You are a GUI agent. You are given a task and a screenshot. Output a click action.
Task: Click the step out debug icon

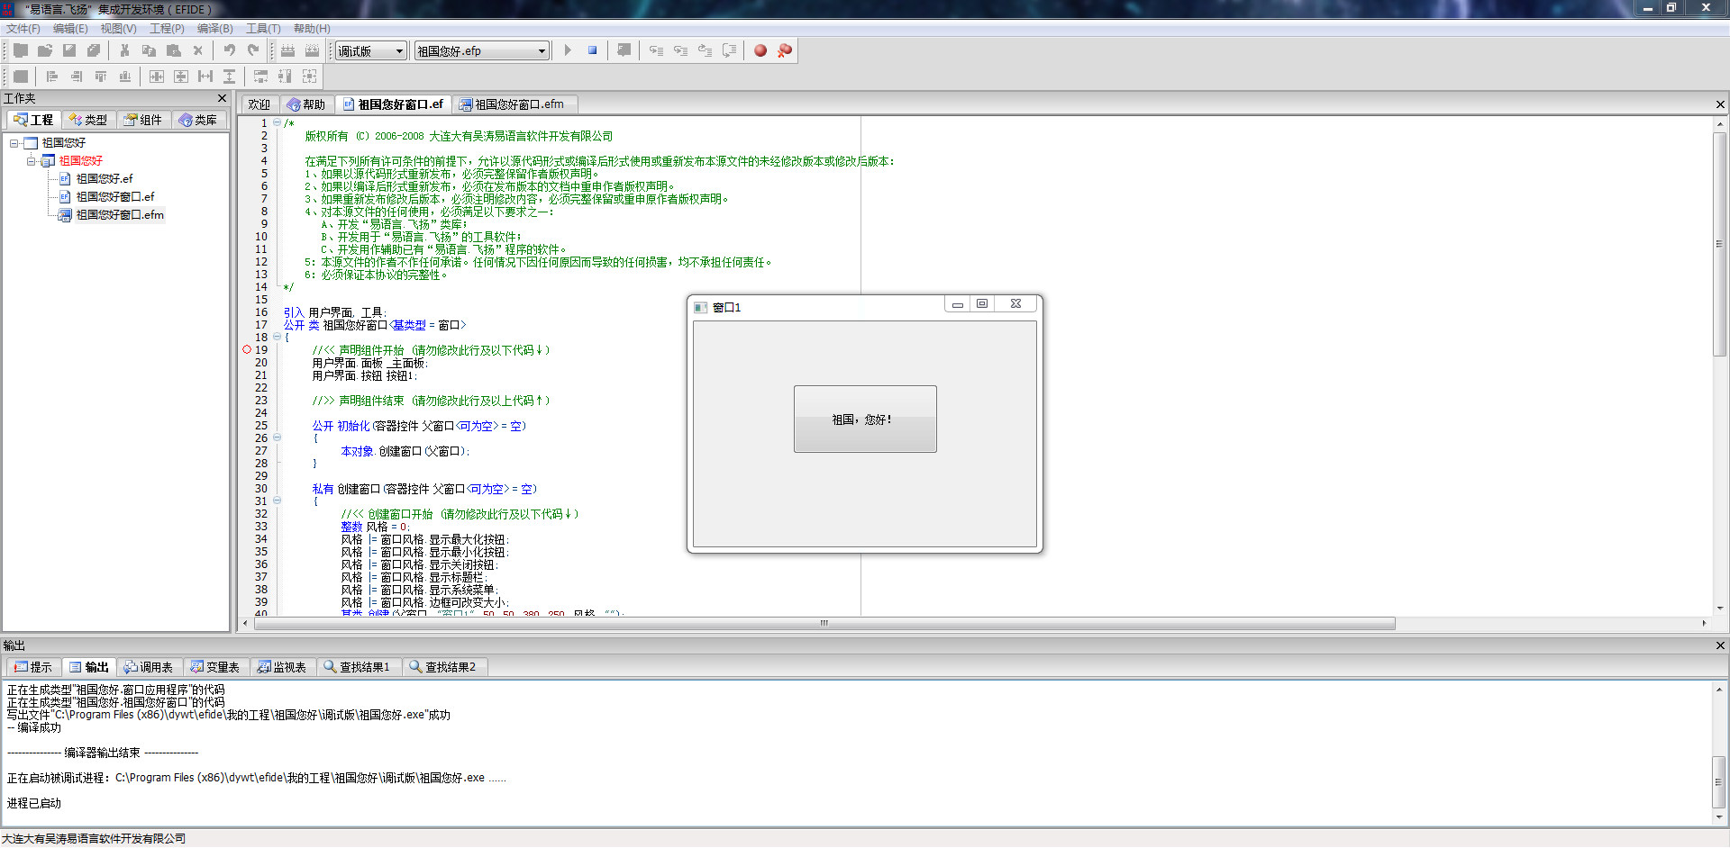click(x=705, y=50)
